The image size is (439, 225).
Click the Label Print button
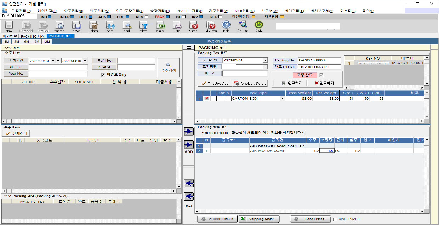click(310, 219)
